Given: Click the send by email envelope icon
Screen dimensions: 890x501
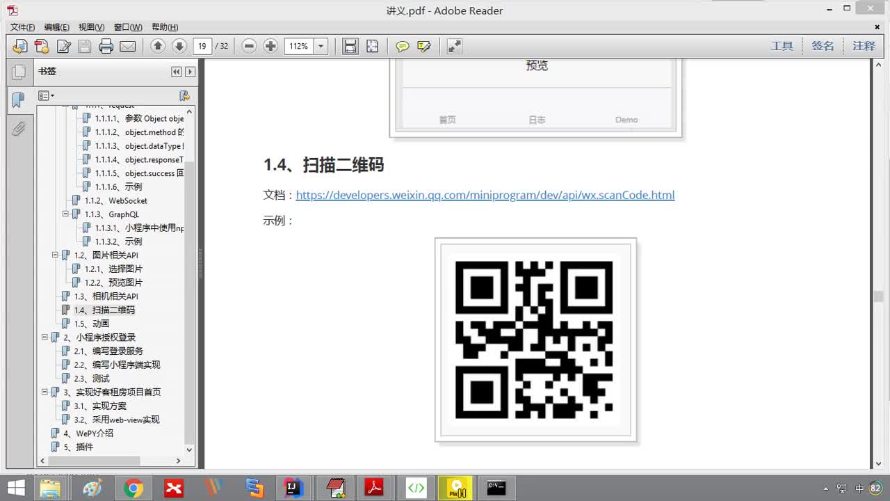Looking at the screenshot, I should point(128,46).
